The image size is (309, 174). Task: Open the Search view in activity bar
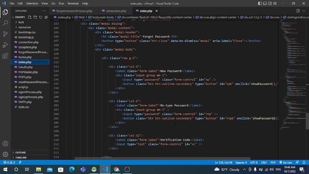(5, 23)
